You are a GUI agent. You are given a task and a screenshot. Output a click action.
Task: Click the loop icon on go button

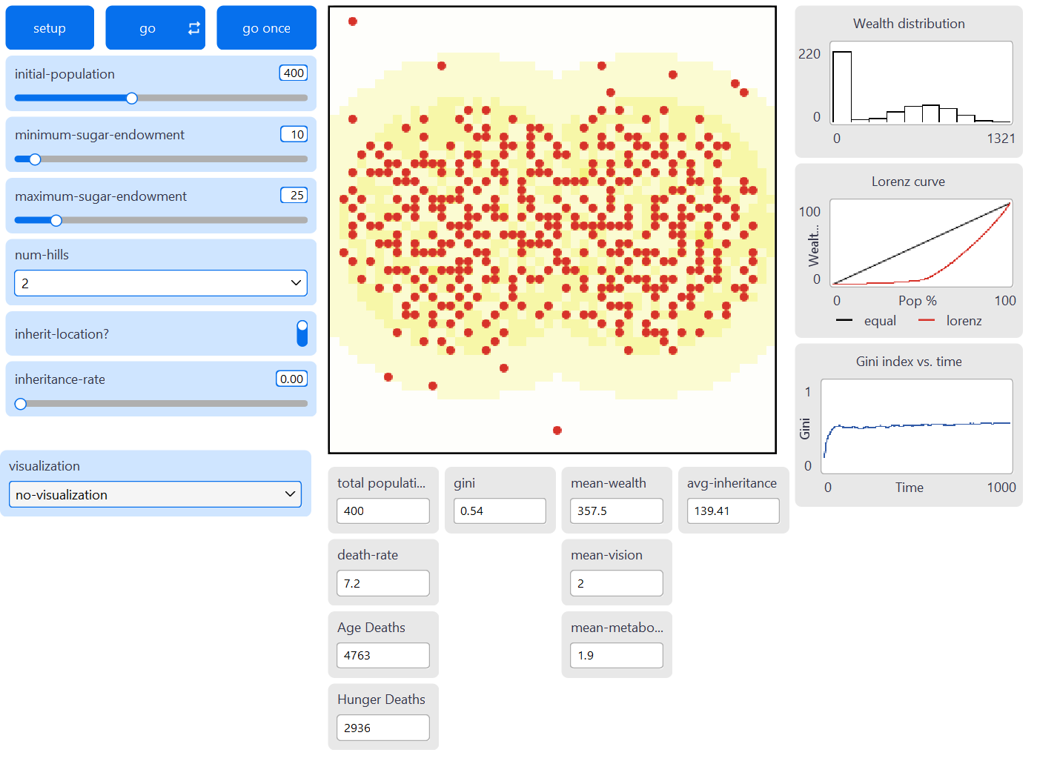coord(193,28)
